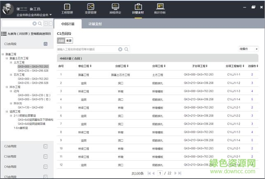
Task: Go to next page in pagination
Action: pyautogui.click(x=175, y=174)
